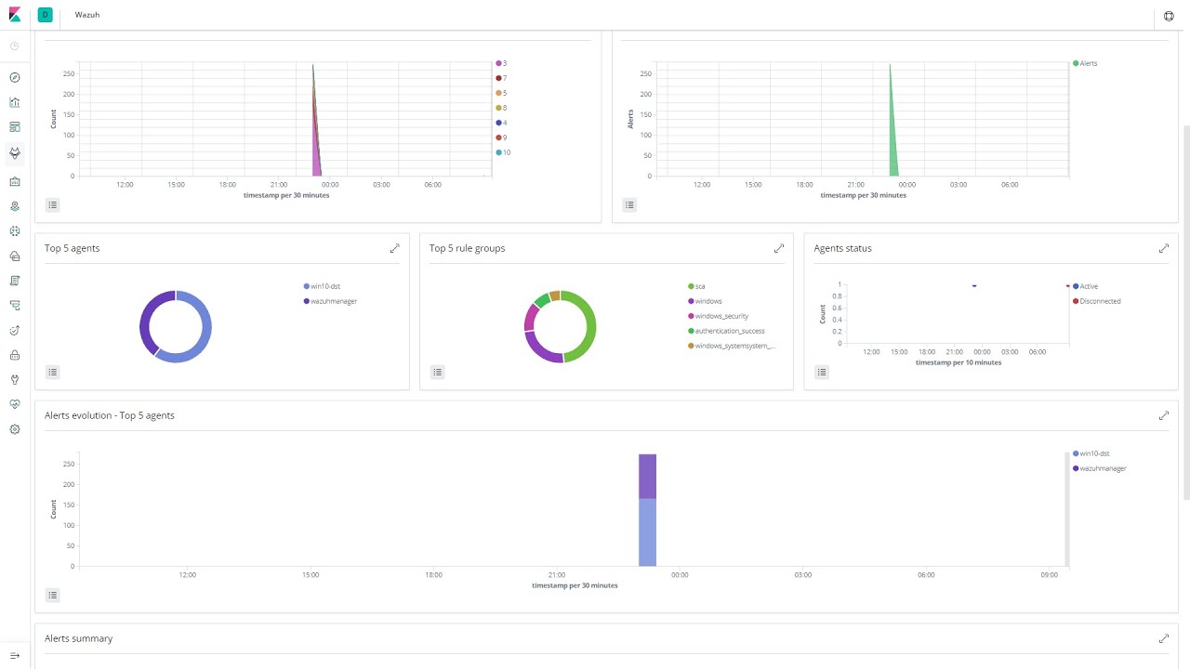This screenshot has width=1190, height=669.
Task: Expand Top 5 rule groups panel
Action: pos(779,248)
